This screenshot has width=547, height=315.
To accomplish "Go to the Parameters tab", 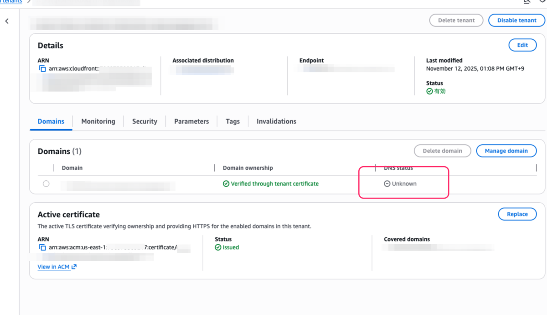I will 191,121.
